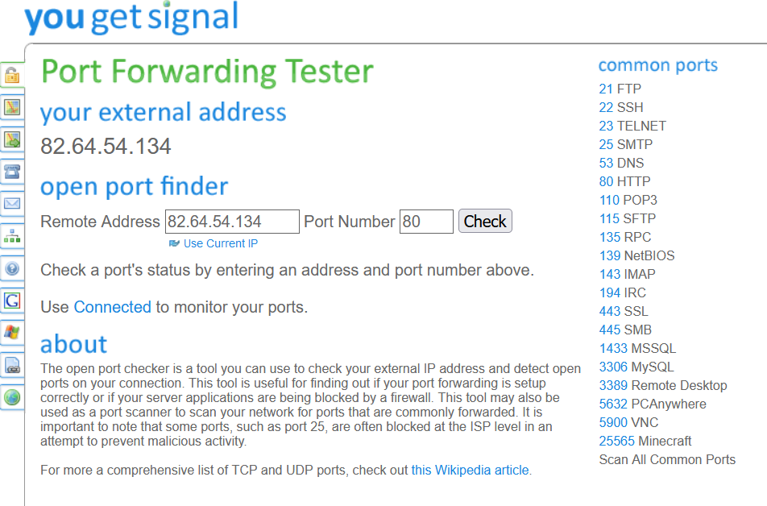Select the green network tree sidebar icon
767x506 pixels.
click(x=11, y=236)
